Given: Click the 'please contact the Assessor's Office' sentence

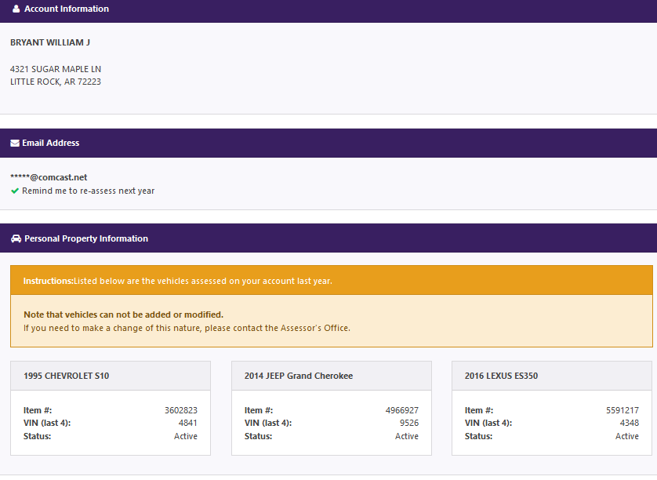Looking at the screenshot, I should 187,328.
